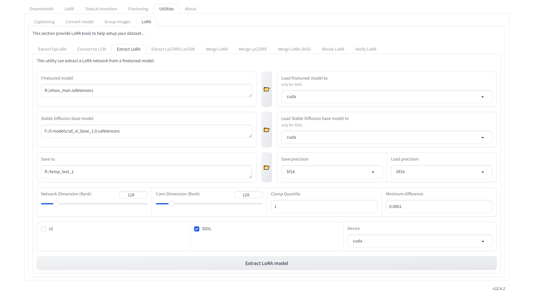
Task: Open Load Stable Diffusion base model to dropdown
Action: click(x=387, y=137)
